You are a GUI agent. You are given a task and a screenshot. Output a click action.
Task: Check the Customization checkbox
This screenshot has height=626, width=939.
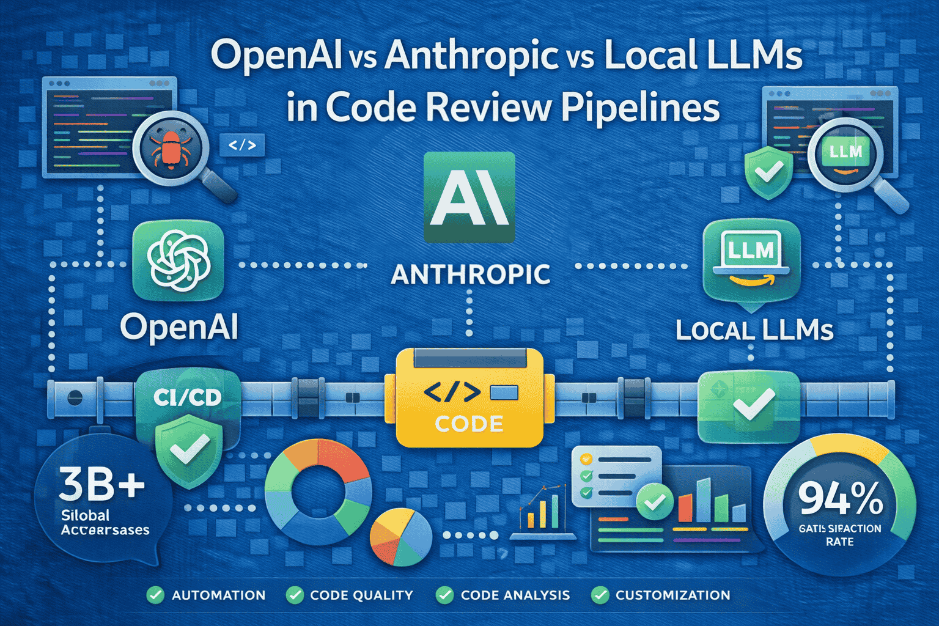600,594
